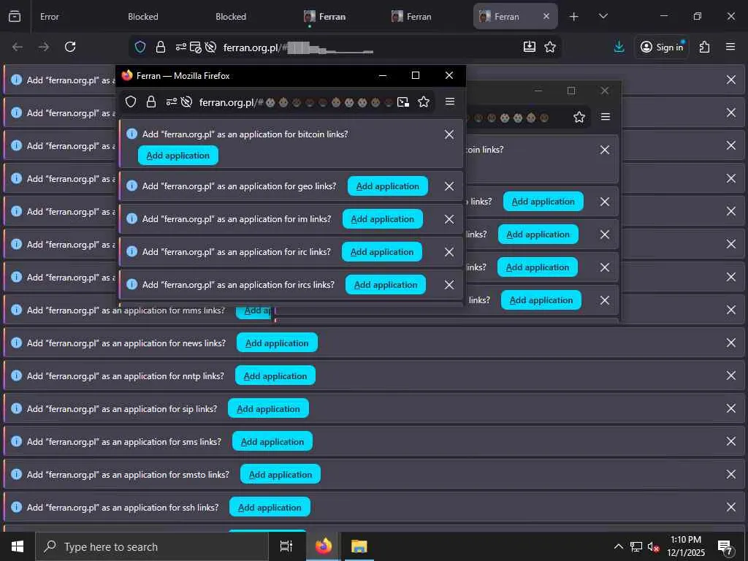Click shield icon in front popup window
748x561 pixels.
pos(131,102)
